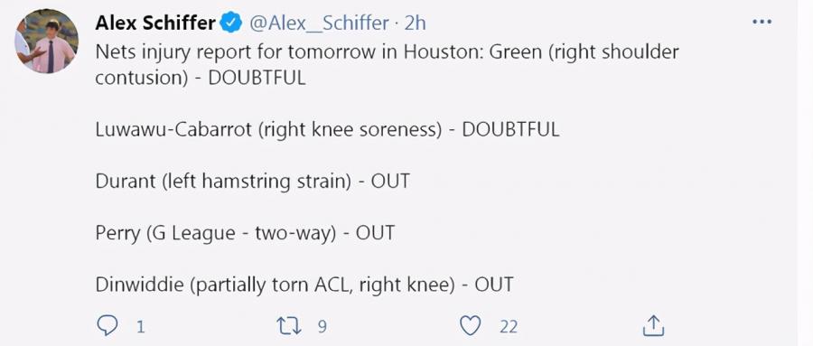Click the blue verified badge
813x346 pixels.
231,23
